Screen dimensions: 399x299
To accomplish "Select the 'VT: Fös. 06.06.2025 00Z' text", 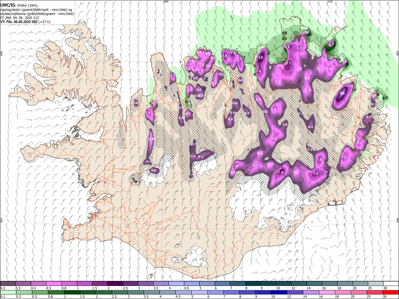I will pos(19,22).
